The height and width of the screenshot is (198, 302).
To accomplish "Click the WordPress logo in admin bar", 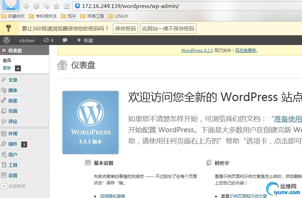I will [7, 40].
